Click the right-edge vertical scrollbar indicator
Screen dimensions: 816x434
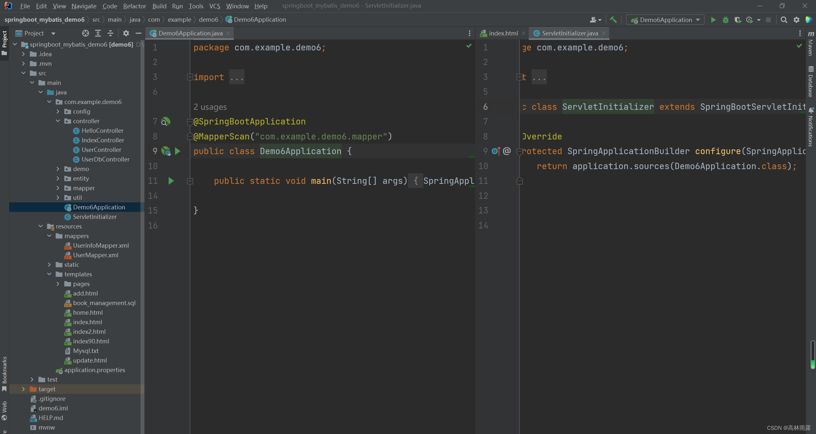(812, 354)
